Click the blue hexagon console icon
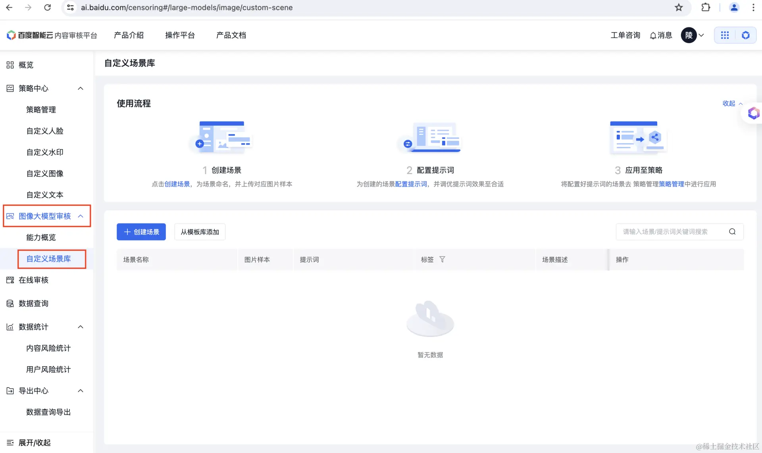 point(745,35)
